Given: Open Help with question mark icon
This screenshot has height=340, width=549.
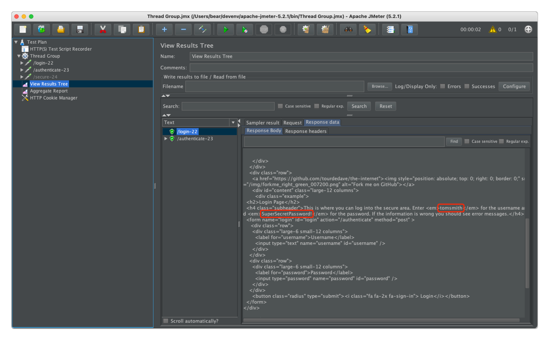Looking at the screenshot, I should click(x=410, y=29).
